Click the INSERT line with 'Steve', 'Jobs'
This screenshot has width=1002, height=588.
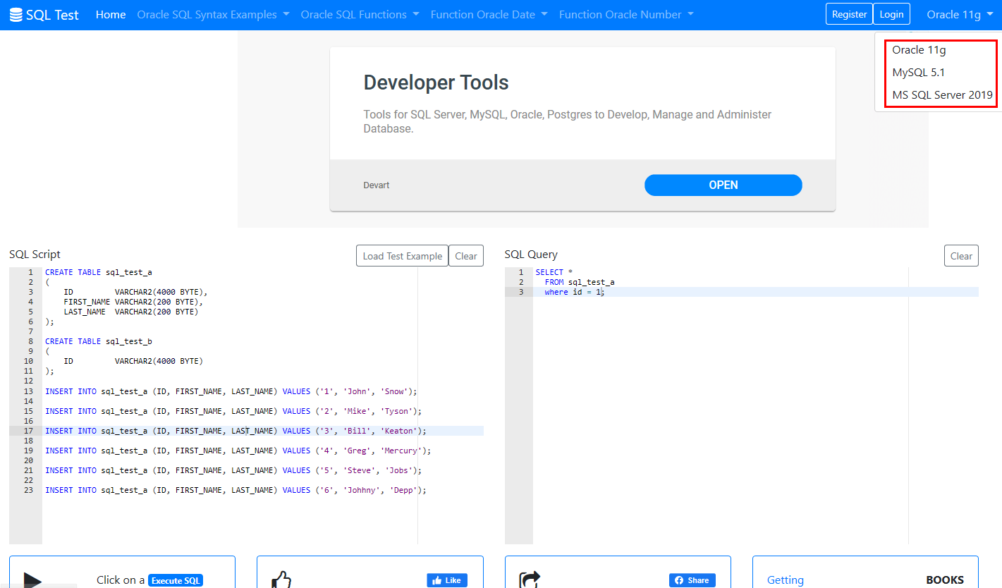[233, 470]
